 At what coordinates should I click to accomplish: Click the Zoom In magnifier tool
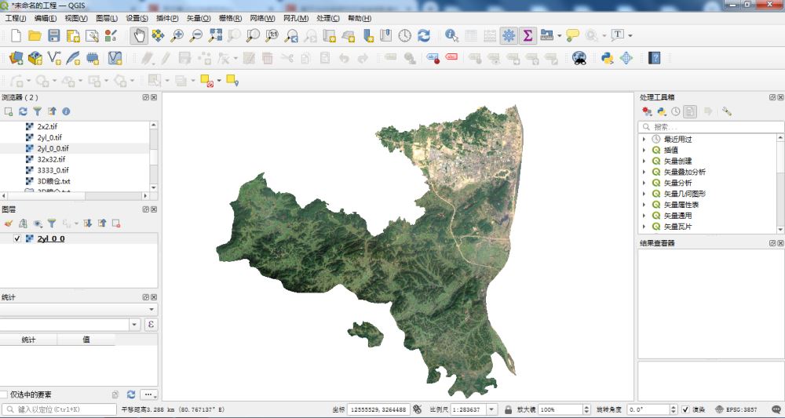177,35
